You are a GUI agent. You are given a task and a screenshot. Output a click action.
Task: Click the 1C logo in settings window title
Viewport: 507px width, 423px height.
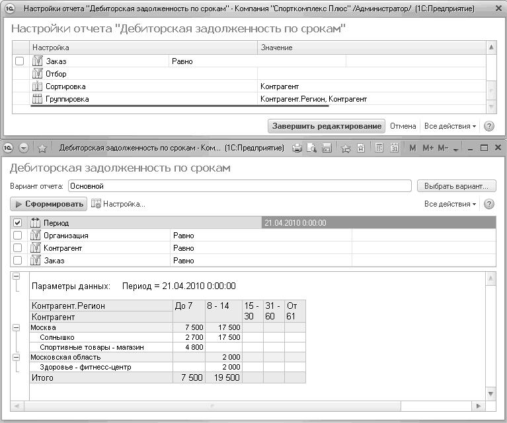coord(10,9)
